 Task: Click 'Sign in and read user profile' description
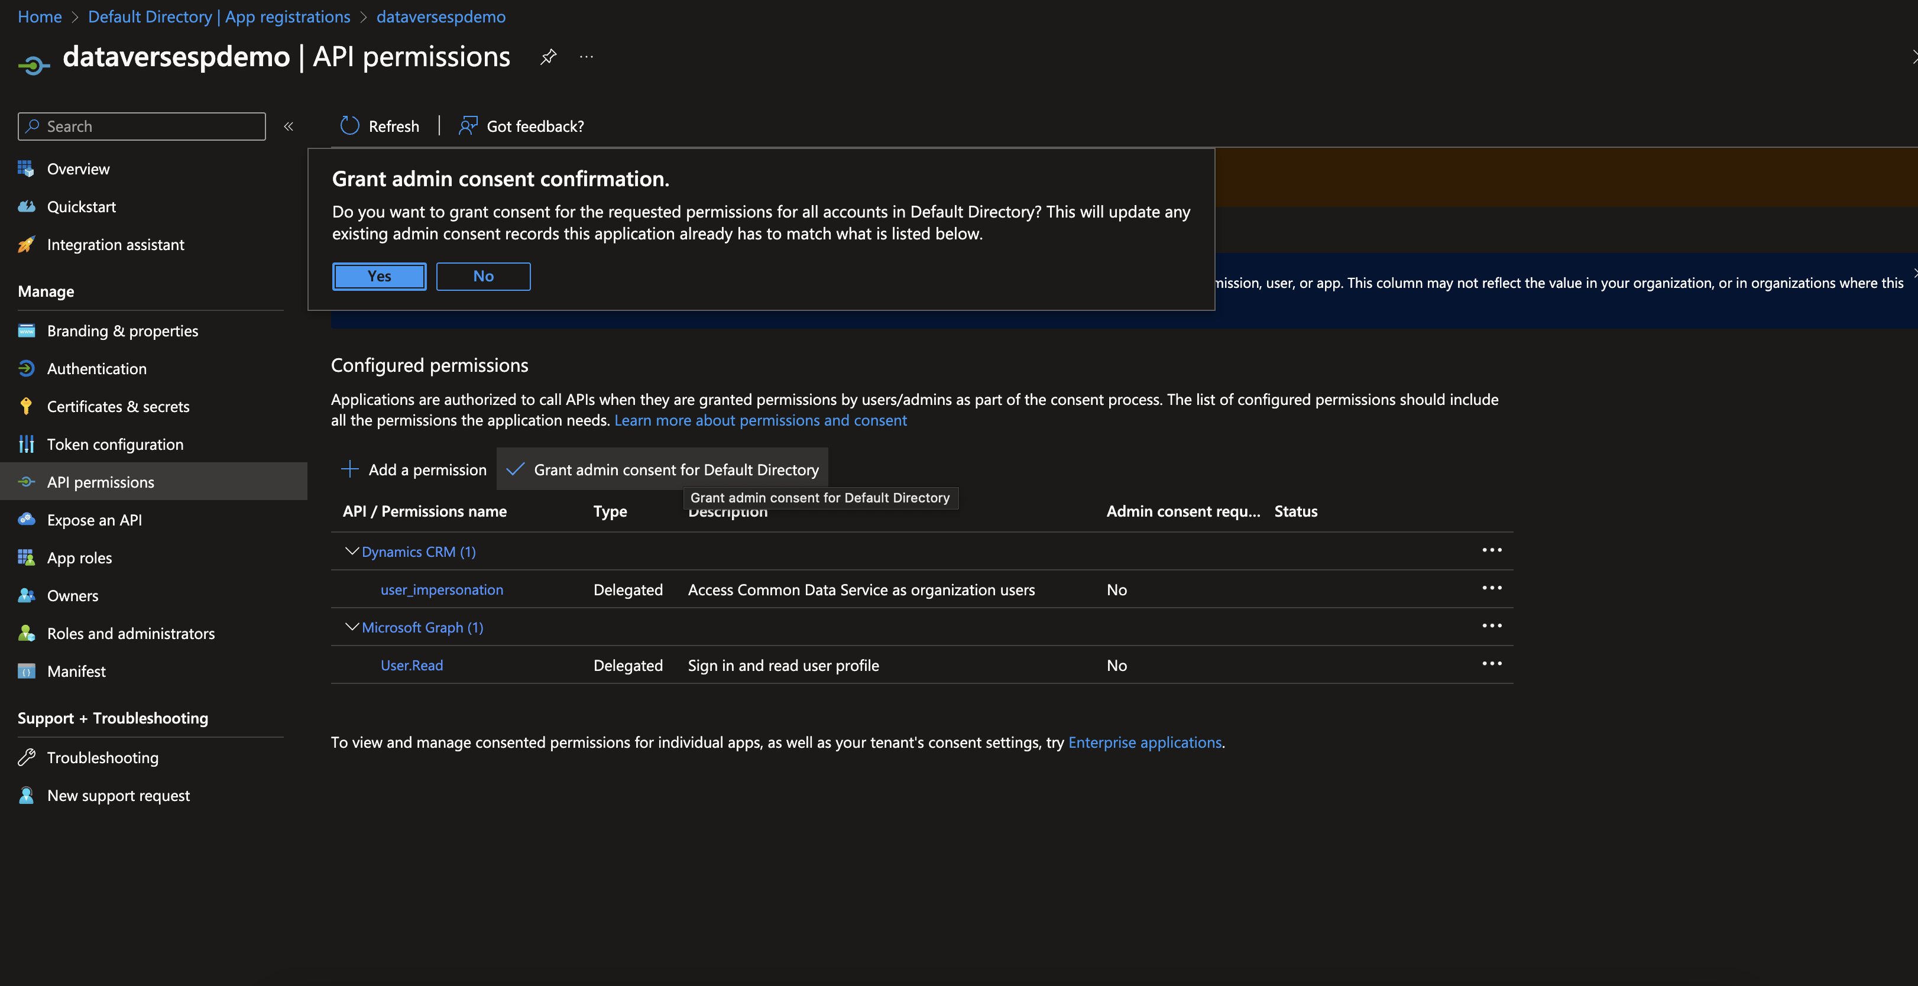click(783, 665)
